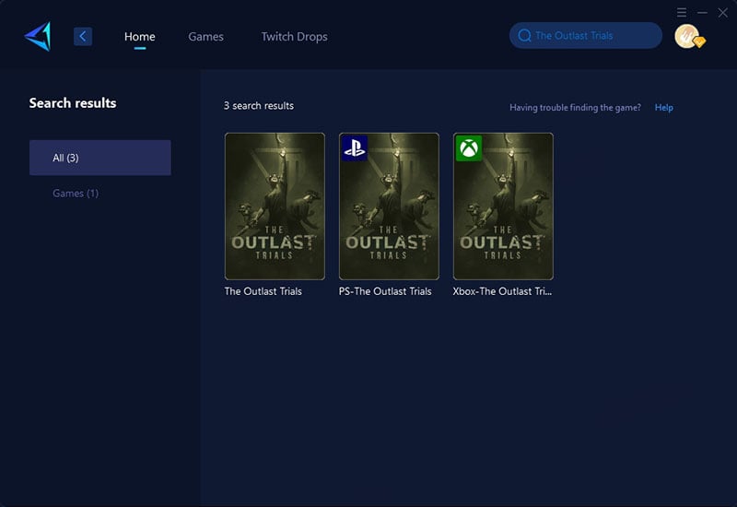The height and width of the screenshot is (507, 737).
Task: Select the Games (1) filter
Action: [76, 194]
